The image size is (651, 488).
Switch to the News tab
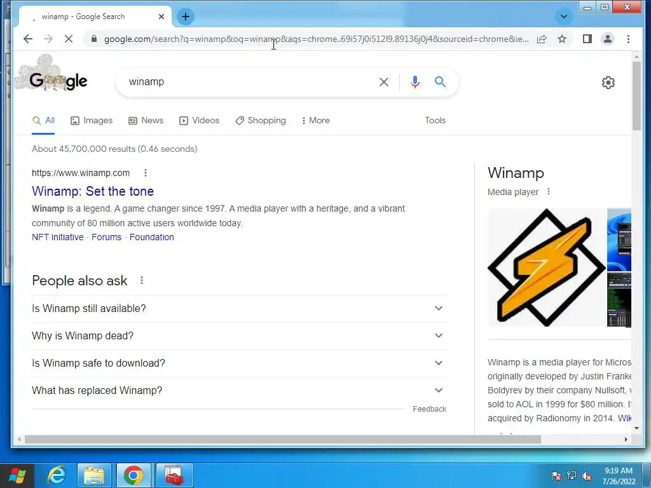[x=146, y=121]
